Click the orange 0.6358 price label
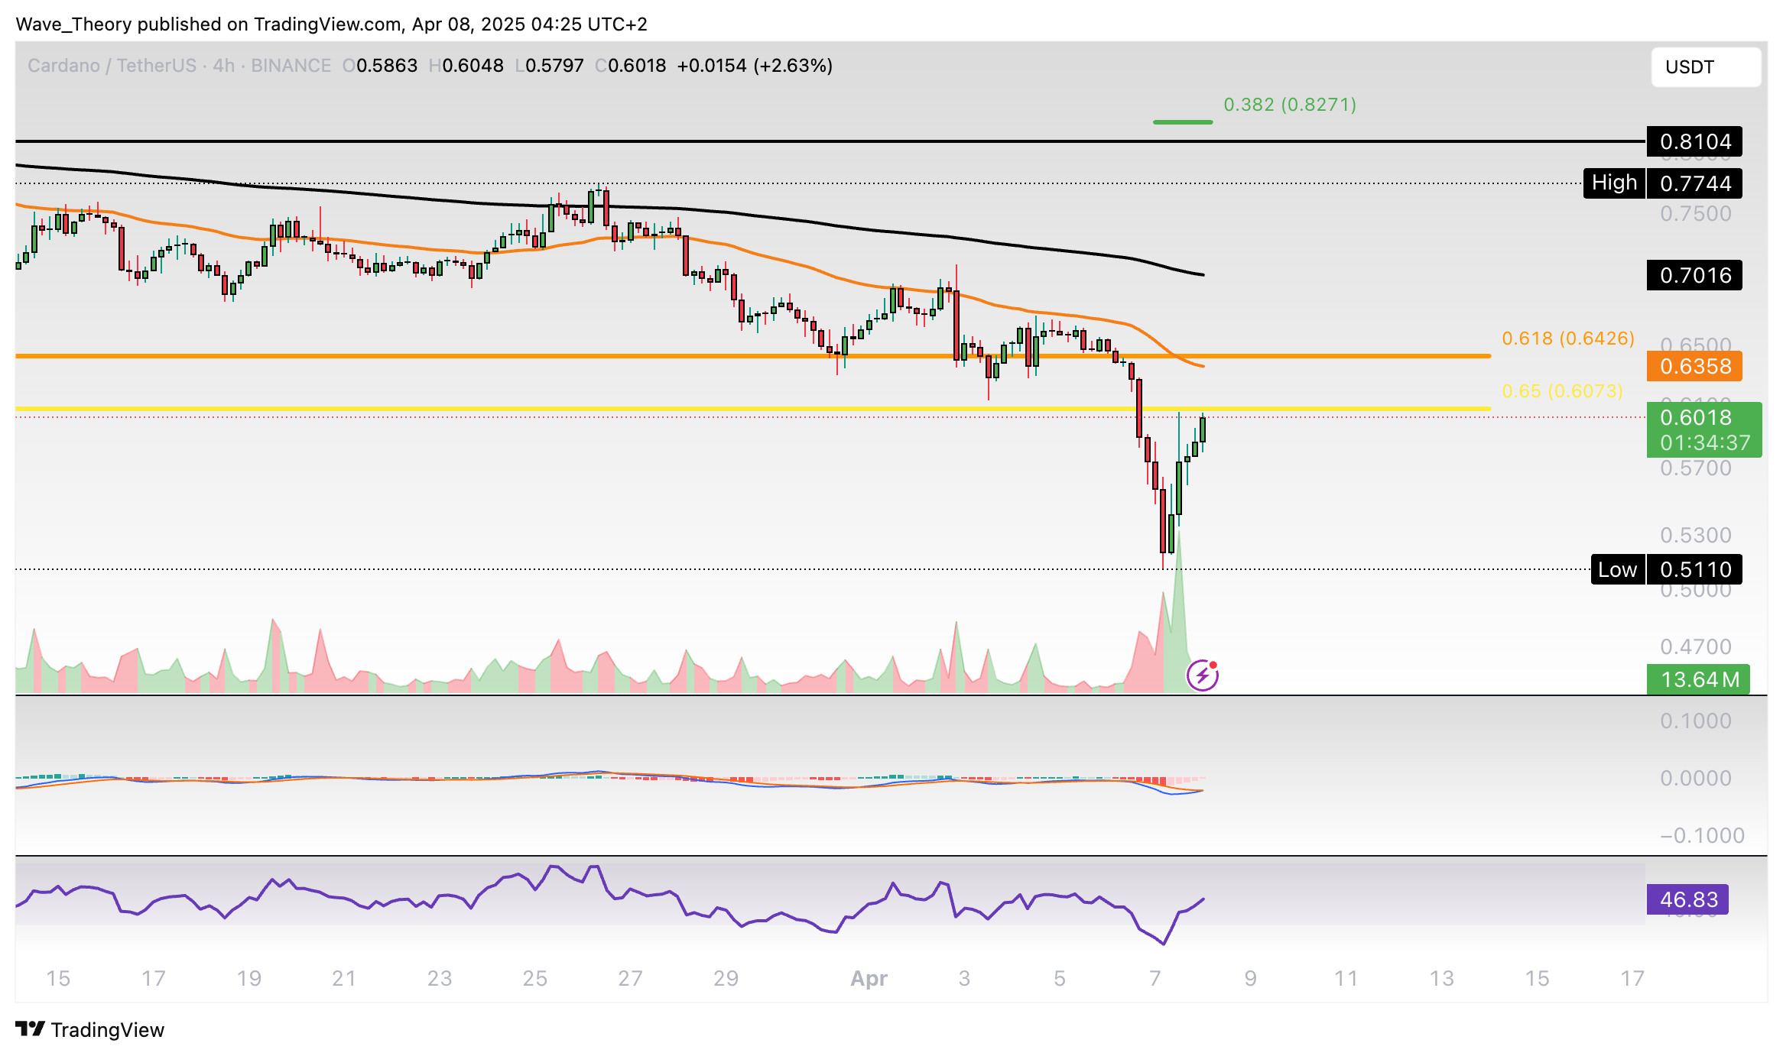1783x1056 pixels. (x=1694, y=366)
